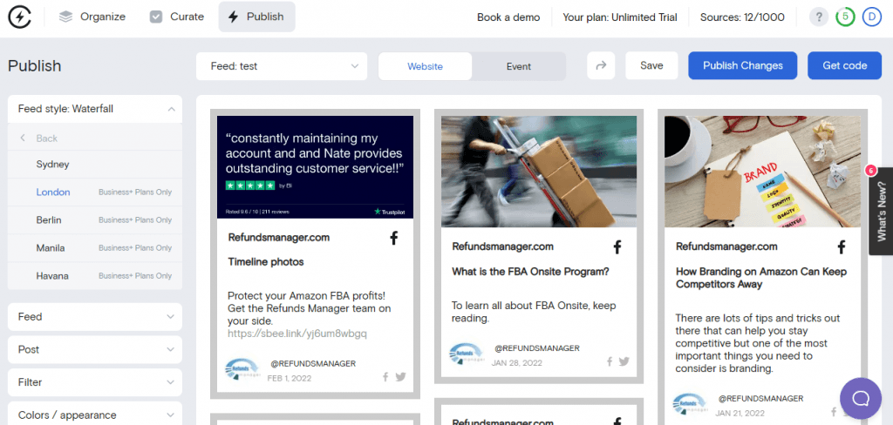Click Refunds Manager avatar on Jan 21 post

coord(689,404)
